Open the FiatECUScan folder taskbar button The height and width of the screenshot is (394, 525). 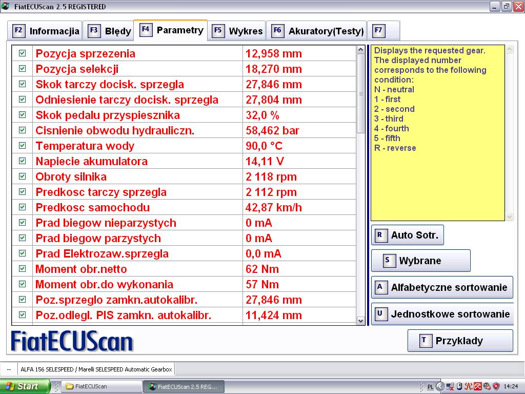coord(102,387)
